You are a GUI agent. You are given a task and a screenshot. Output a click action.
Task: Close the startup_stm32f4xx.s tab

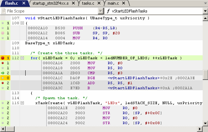pyautogui.click(x=73, y=3)
